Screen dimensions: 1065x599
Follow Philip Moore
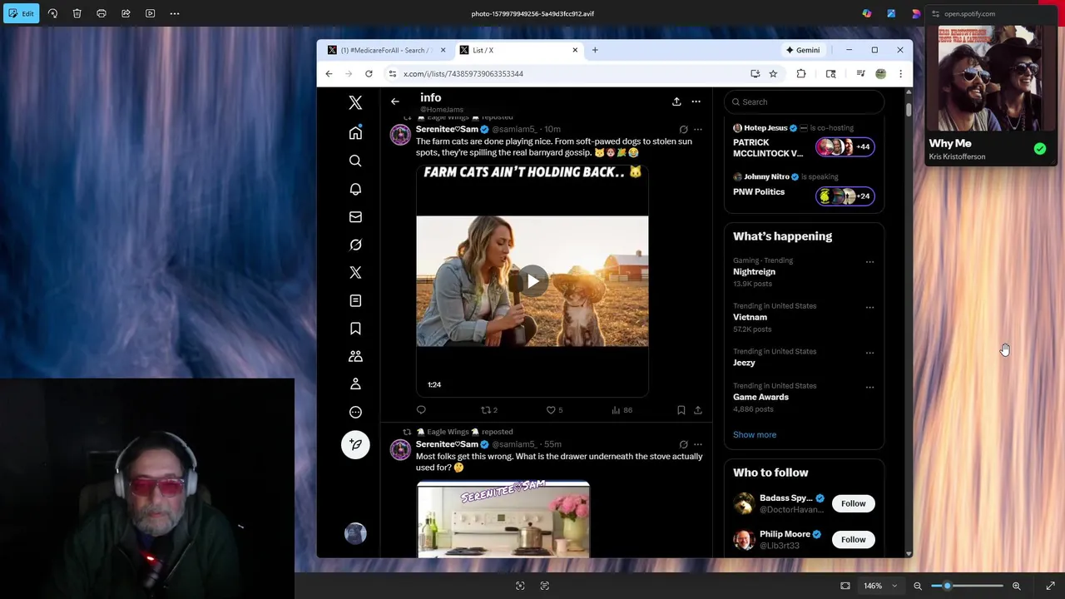click(853, 539)
